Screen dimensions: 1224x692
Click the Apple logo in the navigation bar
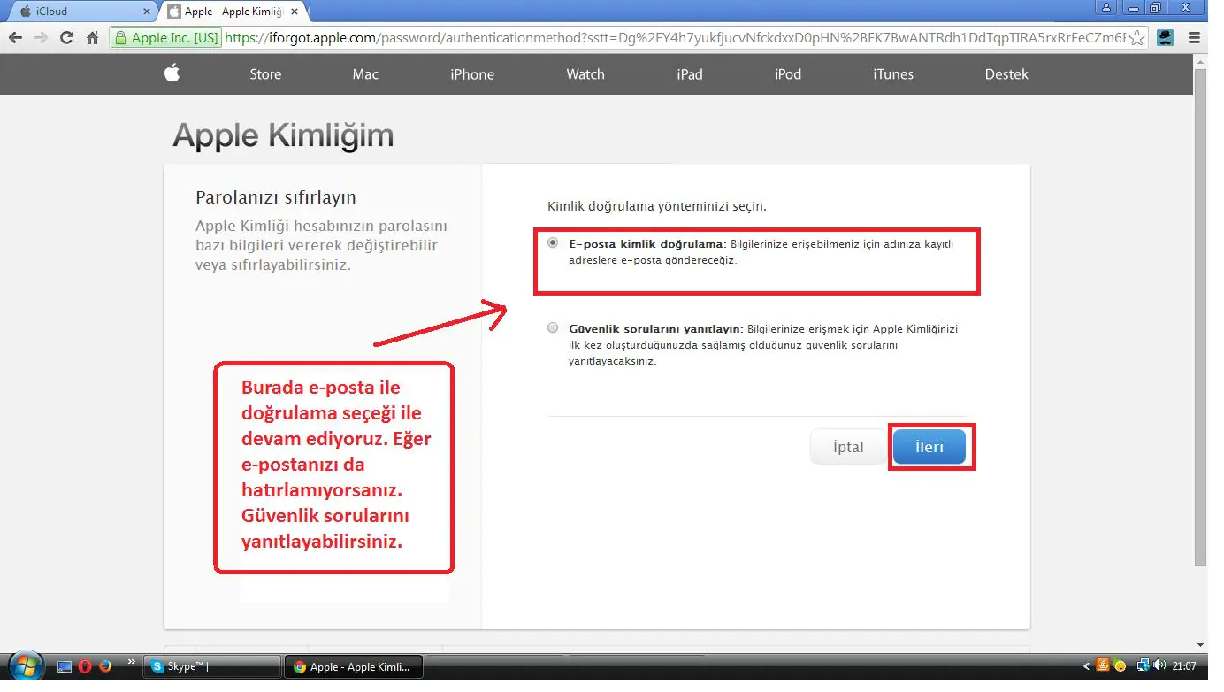[x=172, y=74]
